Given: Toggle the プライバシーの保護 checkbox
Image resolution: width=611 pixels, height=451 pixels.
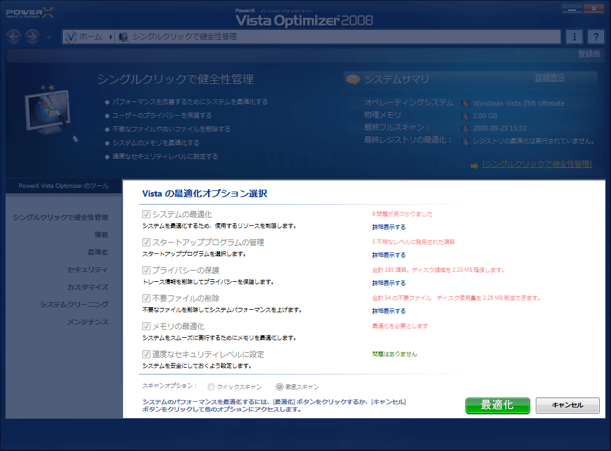Looking at the screenshot, I should [x=146, y=270].
